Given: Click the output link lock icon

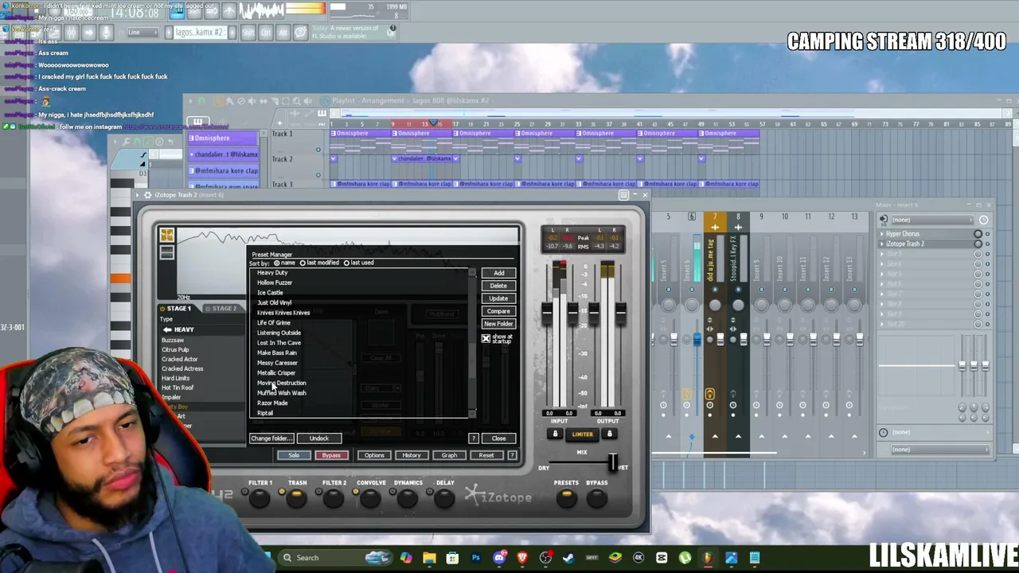Looking at the screenshot, I should click(x=609, y=435).
